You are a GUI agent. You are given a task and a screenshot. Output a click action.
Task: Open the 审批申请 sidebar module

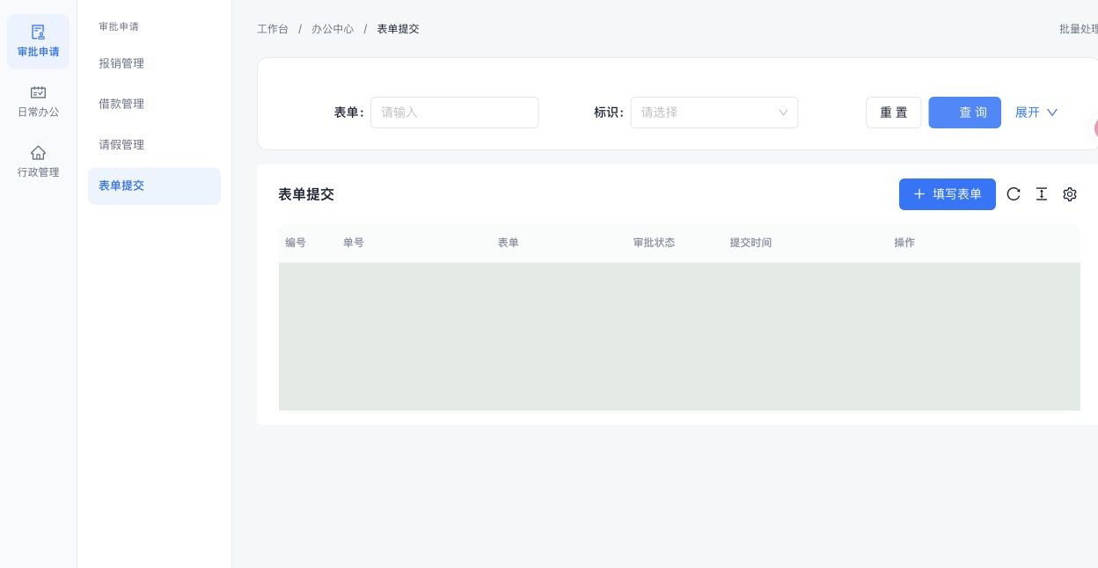pos(38,41)
